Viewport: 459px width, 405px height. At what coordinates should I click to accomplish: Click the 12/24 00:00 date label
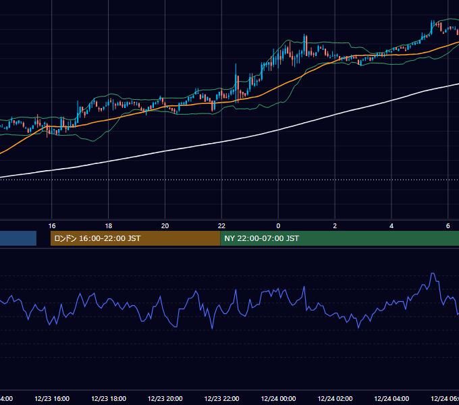pyautogui.click(x=278, y=398)
